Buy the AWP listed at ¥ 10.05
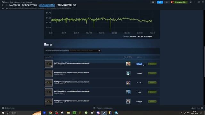Viewport: 205px width, 115px height. [152, 73]
